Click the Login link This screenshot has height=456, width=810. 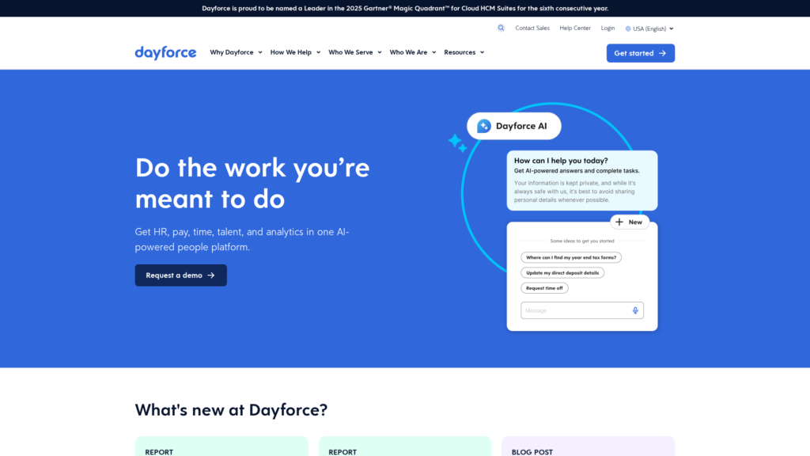pyautogui.click(x=607, y=28)
